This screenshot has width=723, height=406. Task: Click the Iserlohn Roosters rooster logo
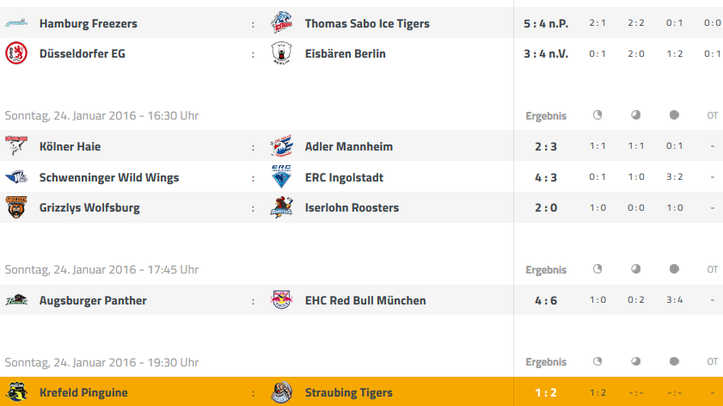click(281, 207)
